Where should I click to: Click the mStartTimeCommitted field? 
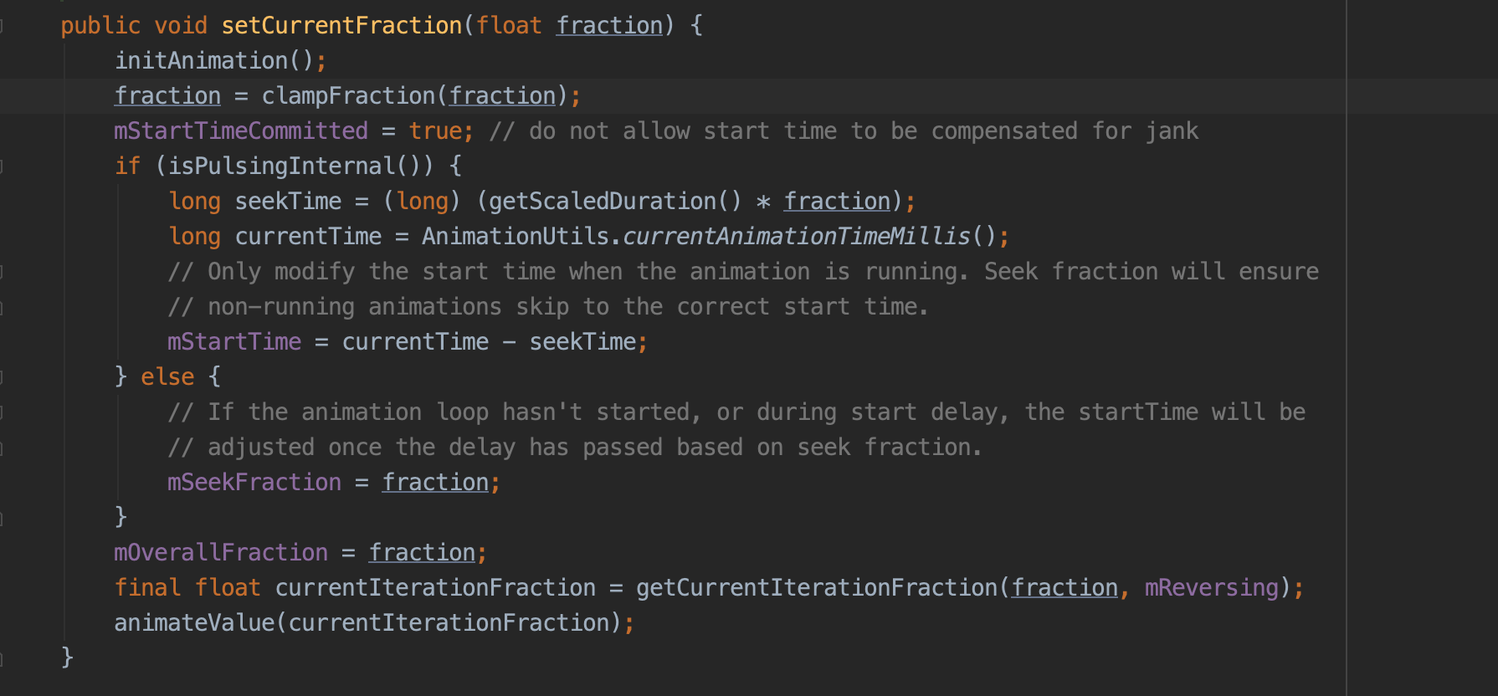point(240,131)
